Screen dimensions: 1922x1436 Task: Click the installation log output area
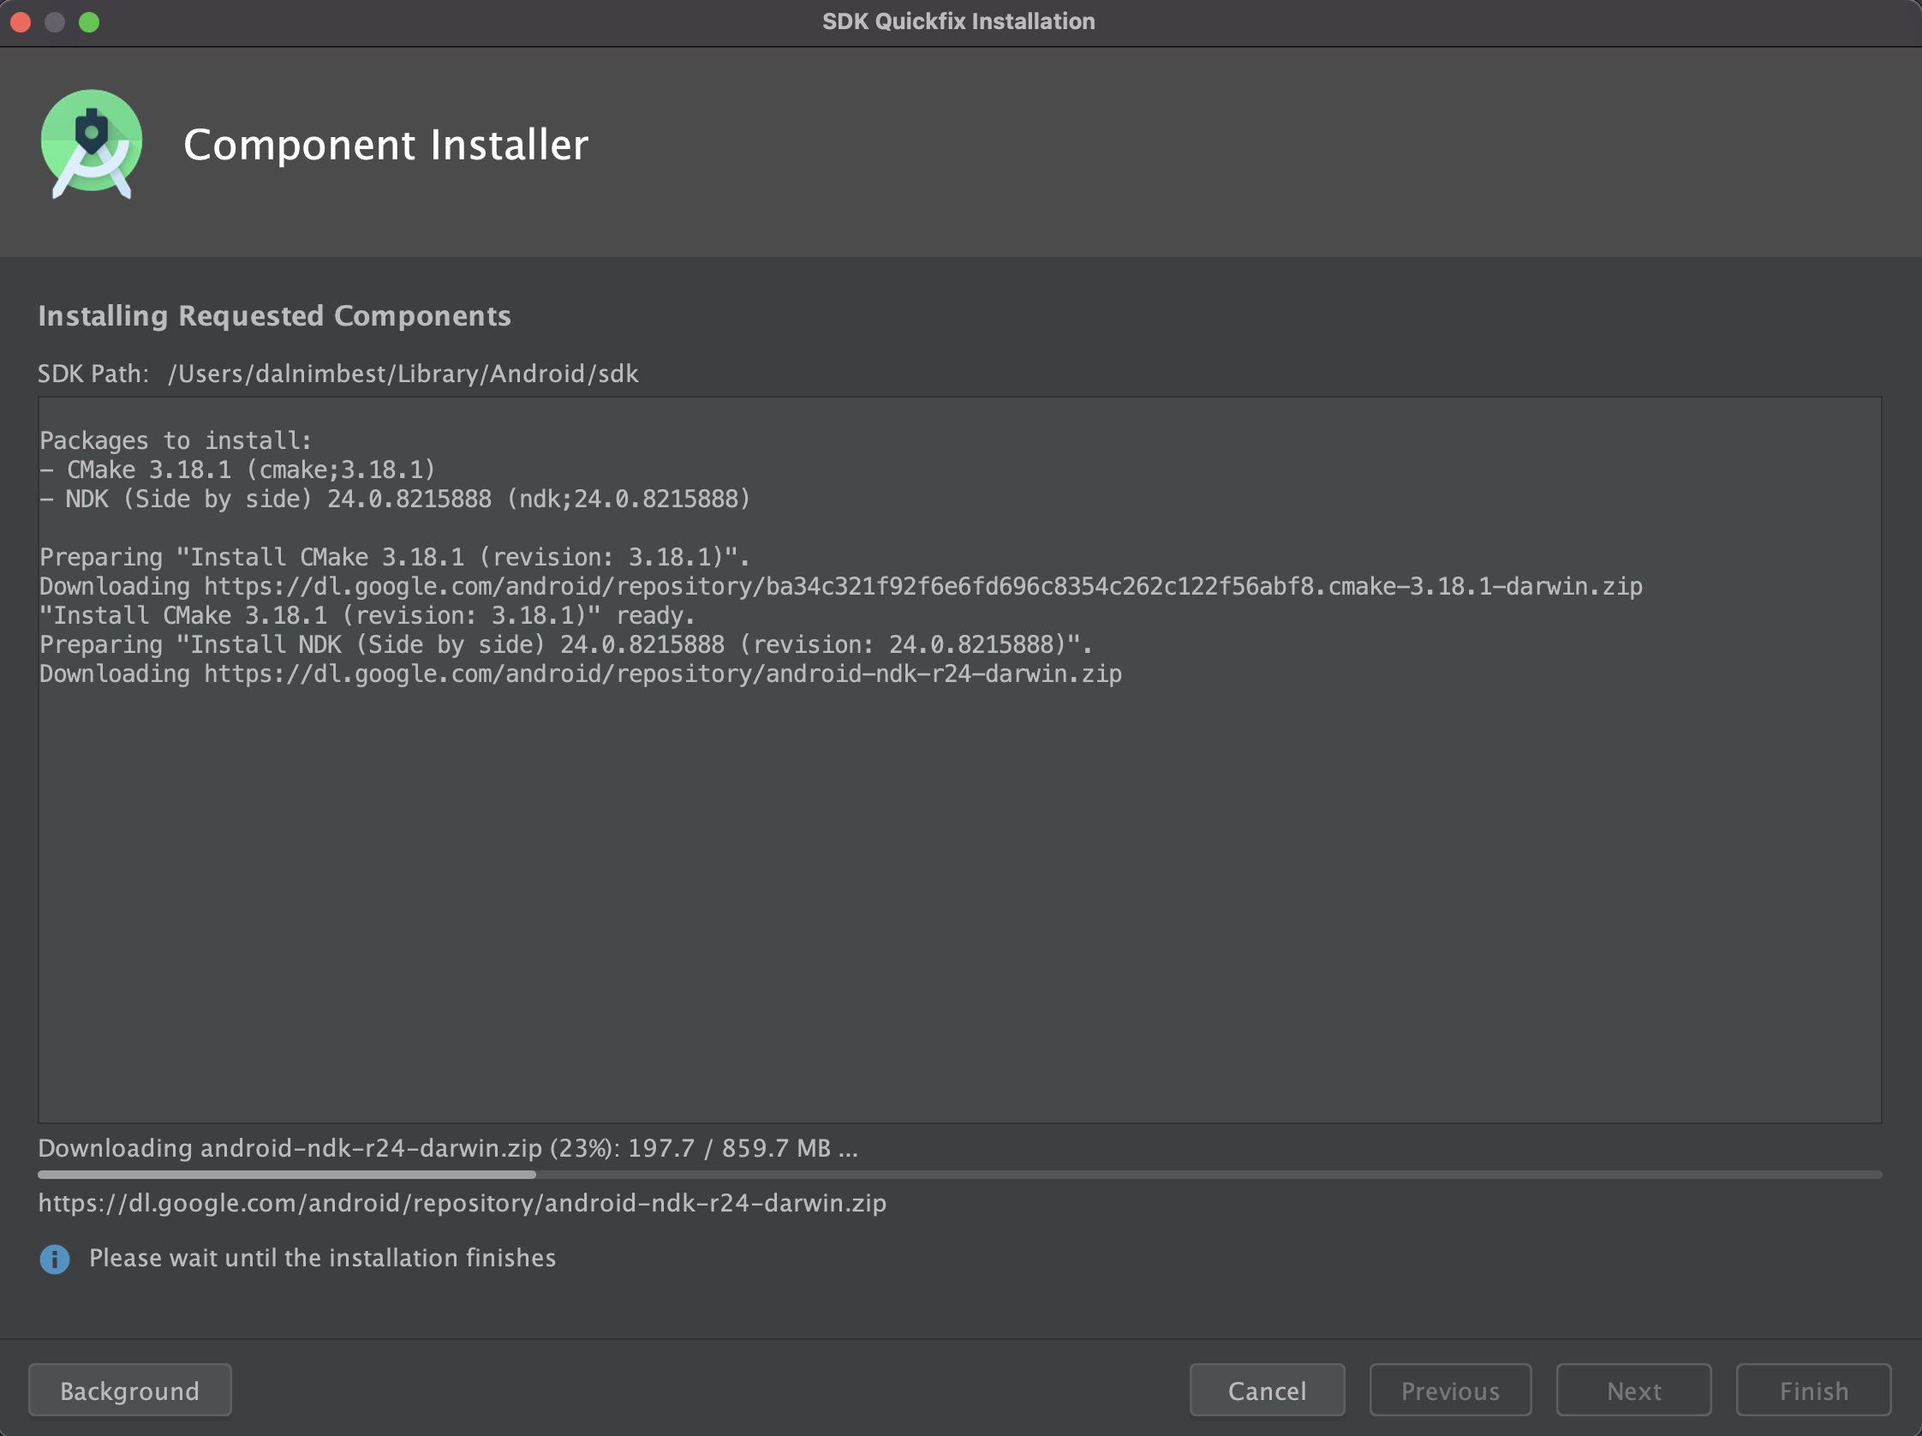[959, 760]
